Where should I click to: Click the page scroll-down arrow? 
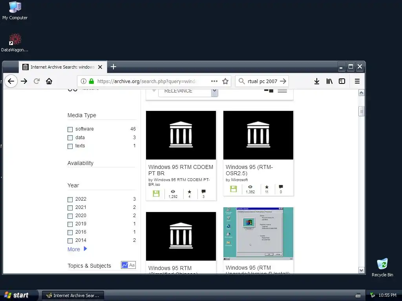(x=361, y=270)
